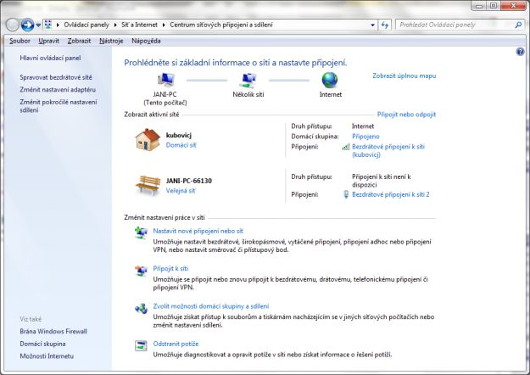Click the control panel icon in address bar
Viewport: 530px width, 375px height.
[x=48, y=25]
